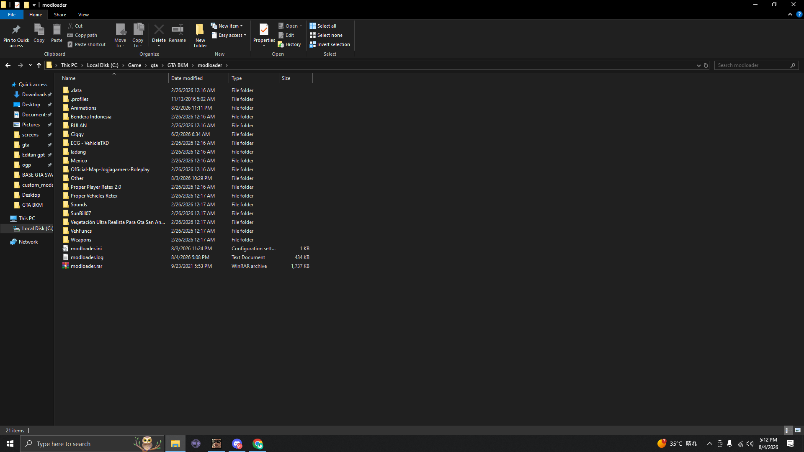Image resolution: width=804 pixels, height=452 pixels.
Task: Go forward with the Forward arrow
Action: [20, 65]
